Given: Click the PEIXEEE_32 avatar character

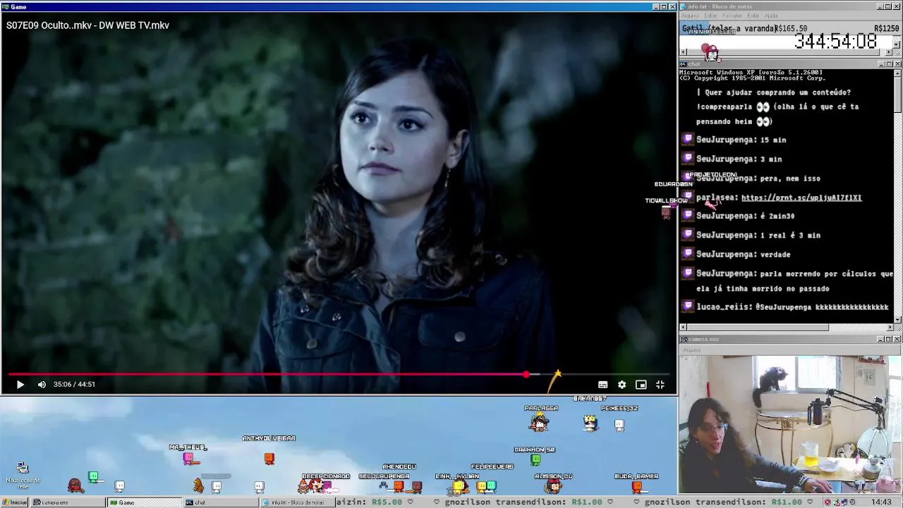Looking at the screenshot, I should pos(619,424).
